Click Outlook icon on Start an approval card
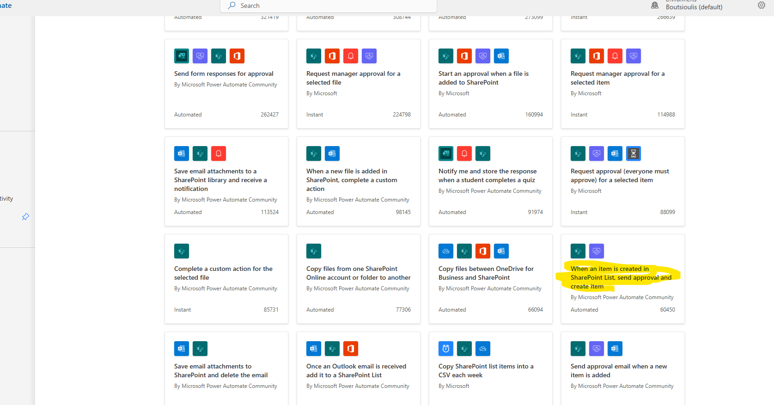The height and width of the screenshot is (405, 774). pos(501,56)
